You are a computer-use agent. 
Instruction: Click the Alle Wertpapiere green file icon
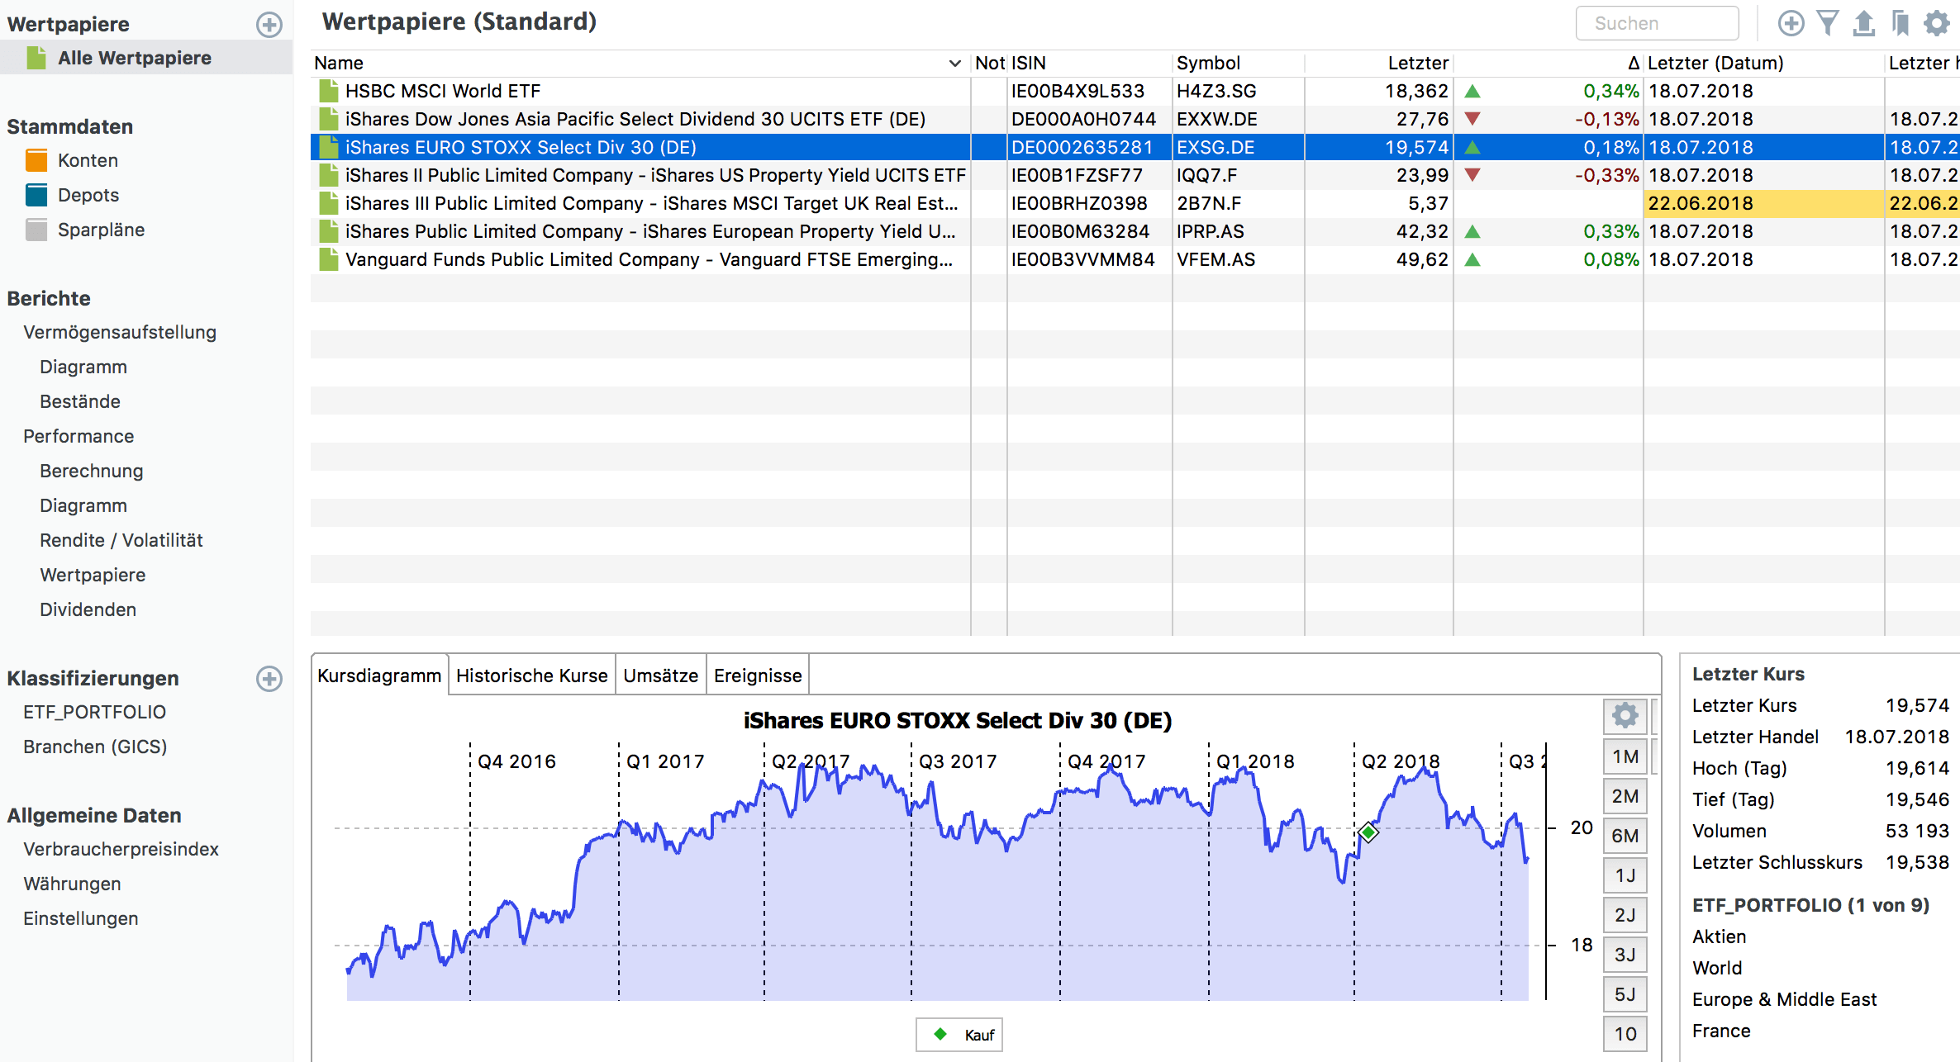click(36, 58)
